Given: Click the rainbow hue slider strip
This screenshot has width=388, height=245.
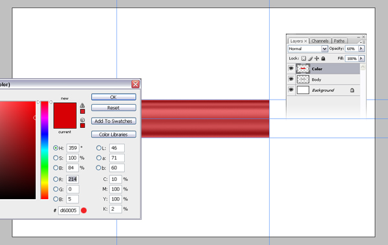Looking at the screenshot, I should (45, 150).
